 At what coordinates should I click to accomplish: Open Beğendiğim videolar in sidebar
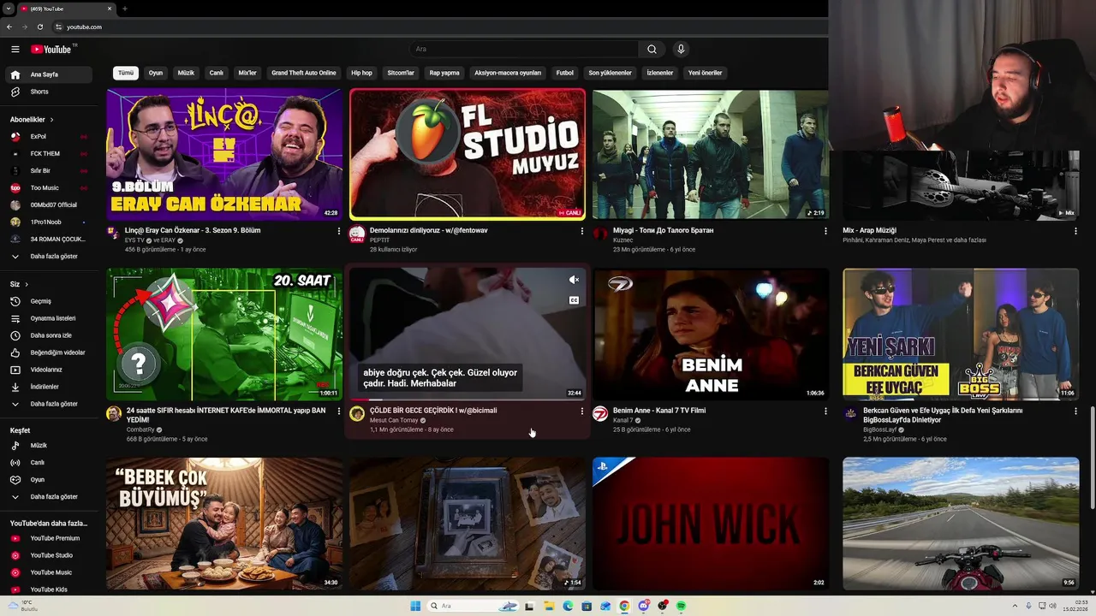coord(48,352)
